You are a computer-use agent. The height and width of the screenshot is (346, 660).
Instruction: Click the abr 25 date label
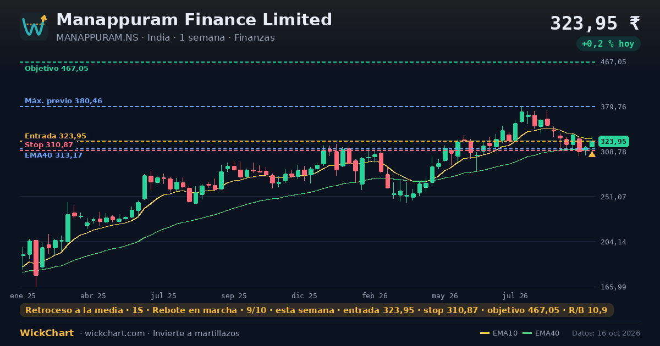pos(93,295)
